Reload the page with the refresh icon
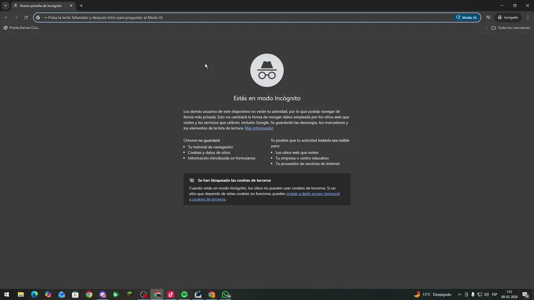 tap(26, 17)
